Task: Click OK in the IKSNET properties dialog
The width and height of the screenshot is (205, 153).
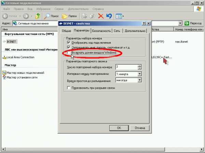Action: (x=119, y=128)
